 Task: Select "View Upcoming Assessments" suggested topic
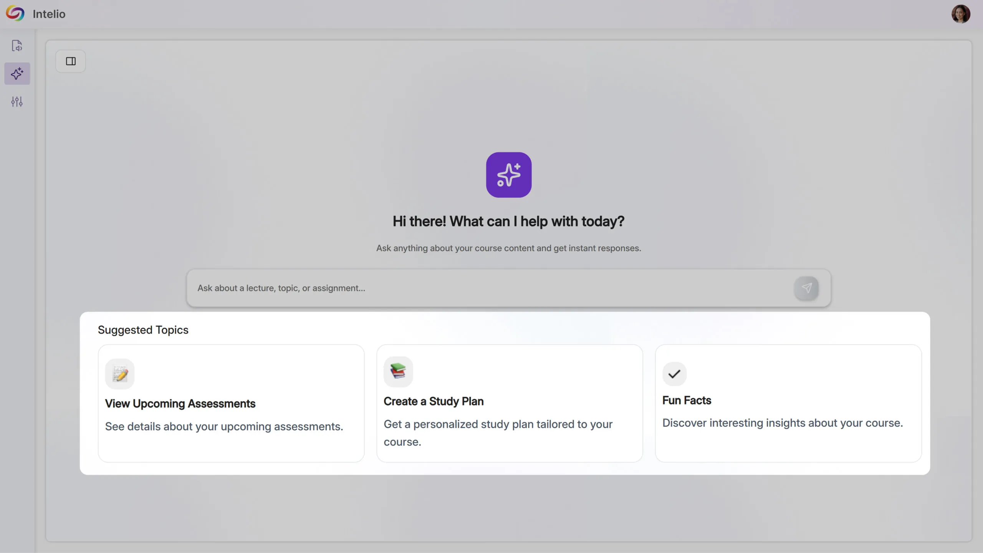tap(180, 404)
